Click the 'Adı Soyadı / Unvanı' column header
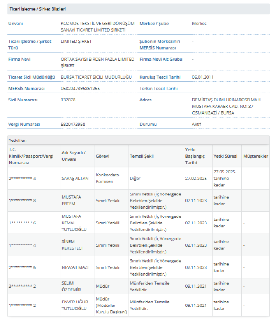 (74, 156)
